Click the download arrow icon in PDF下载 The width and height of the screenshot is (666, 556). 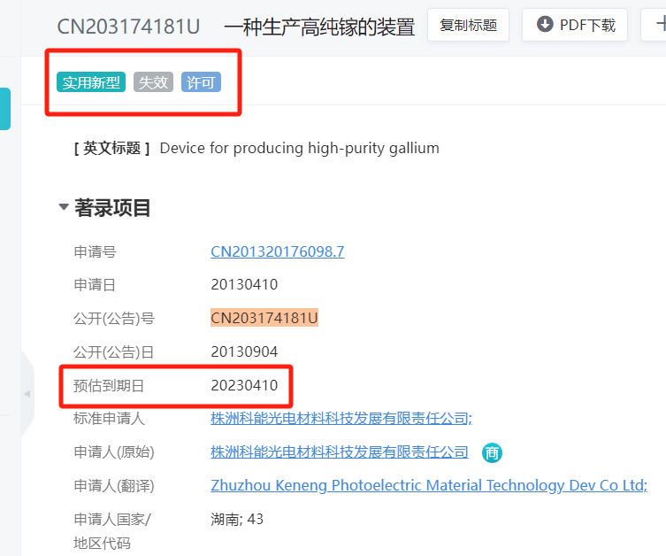tap(545, 24)
